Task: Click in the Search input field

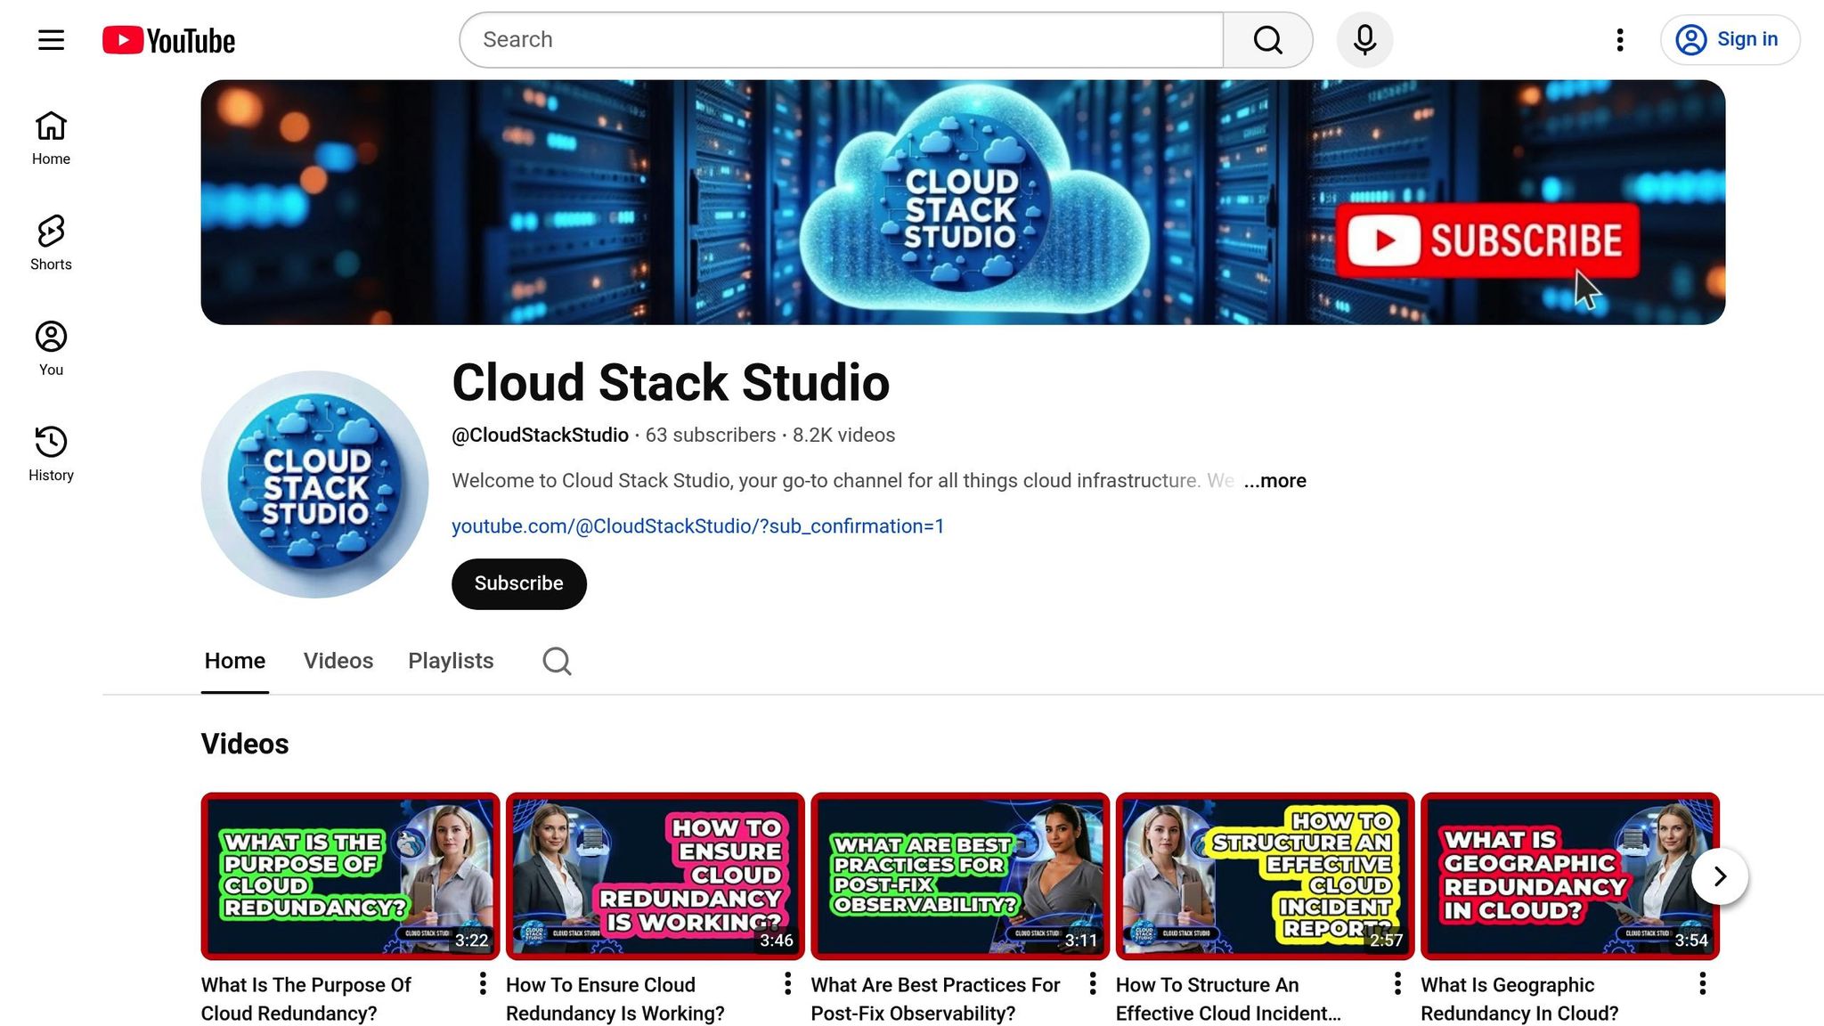Action: [841, 40]
